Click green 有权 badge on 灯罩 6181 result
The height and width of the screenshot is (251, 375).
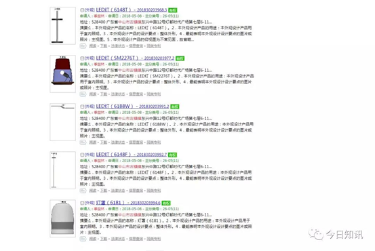click(x=166, y=203)
